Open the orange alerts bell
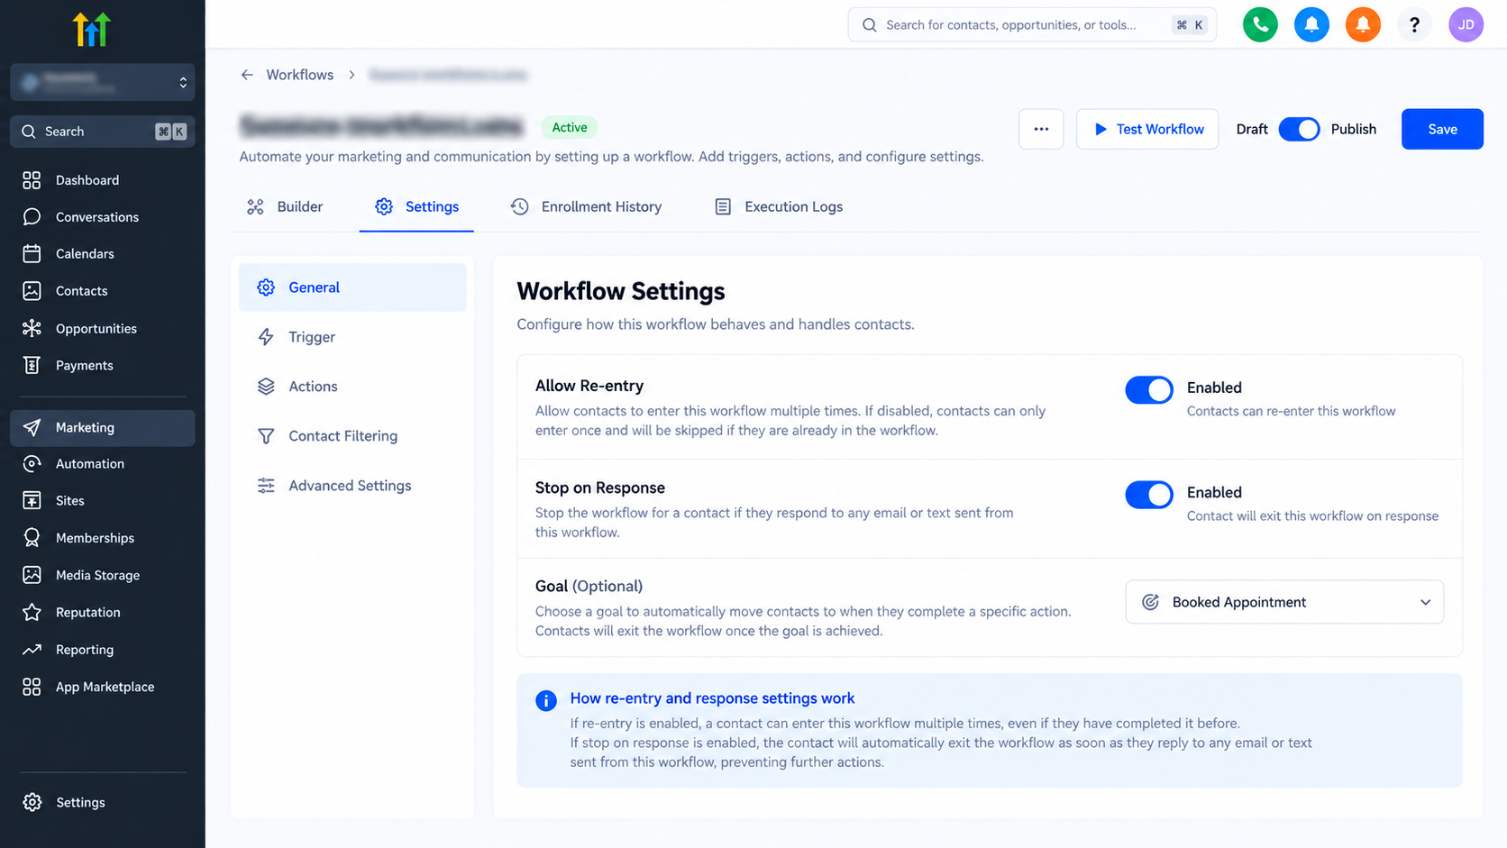This screenshot has width=1507, height=848. point(1363,24)
